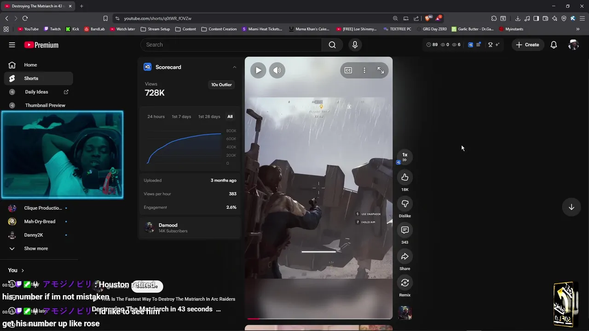Seek using the short's red progress bar
Image resolution: width=589 pixels, height=331 pixels.
coord(318,318)
